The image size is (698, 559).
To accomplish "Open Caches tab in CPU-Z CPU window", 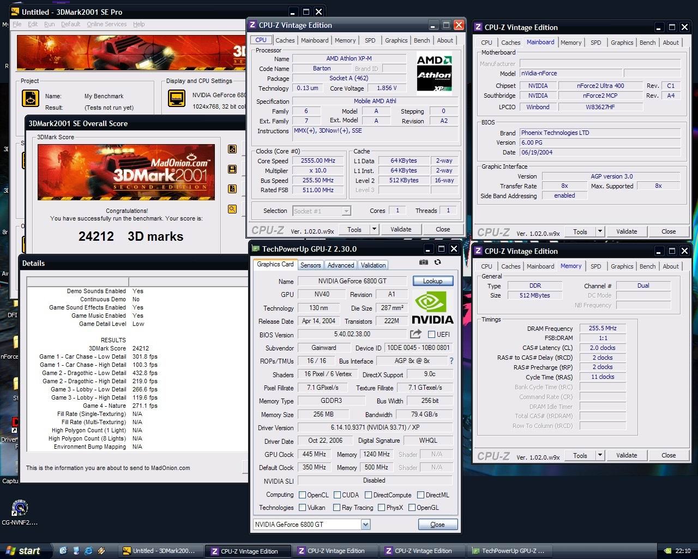I will (285, 40).
